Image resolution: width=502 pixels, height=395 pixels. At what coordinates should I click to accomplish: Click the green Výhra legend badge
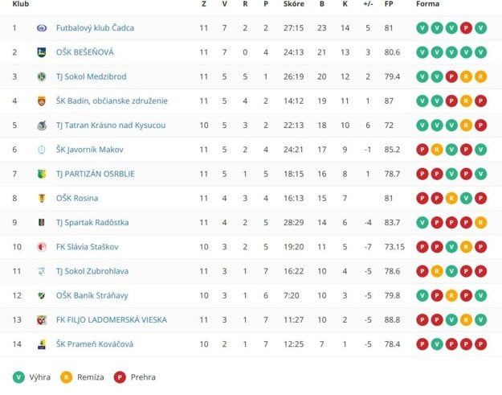tap(18, 376)
